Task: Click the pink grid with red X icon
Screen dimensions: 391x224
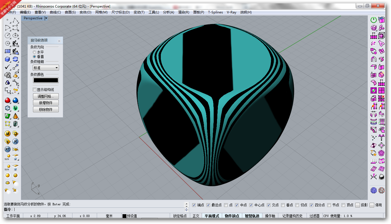Action: pyautogui.click(x=381, y=99)
